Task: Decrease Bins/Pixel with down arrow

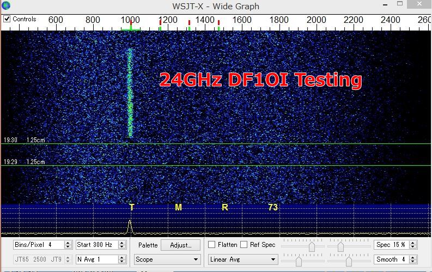Action: (68, 247)
